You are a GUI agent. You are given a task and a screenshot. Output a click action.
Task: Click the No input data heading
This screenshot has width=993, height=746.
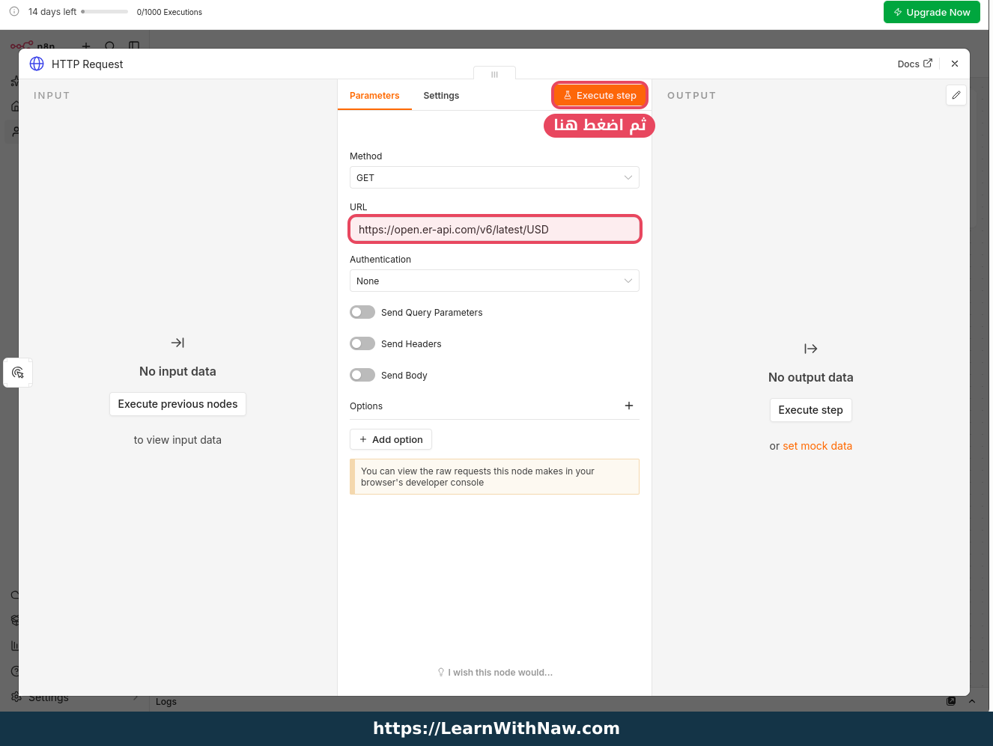(x=177, y=371)
